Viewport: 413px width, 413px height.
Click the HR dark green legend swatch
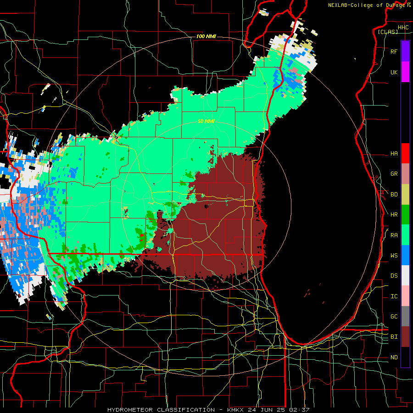coord(405,215)
